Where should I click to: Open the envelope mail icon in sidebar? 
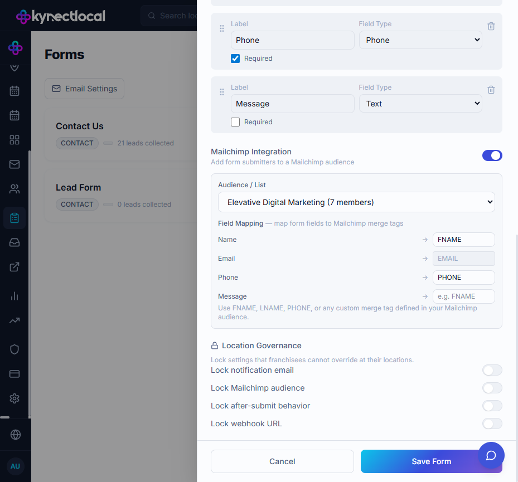coord(14,164)
